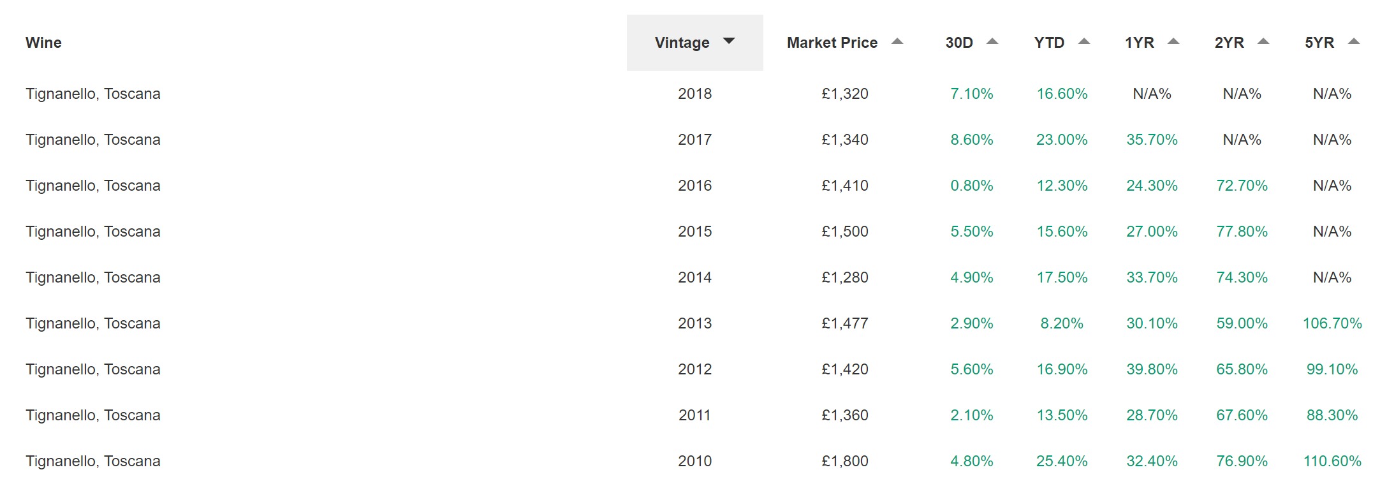Select the 2013 vintage cell

coord(695,323)
